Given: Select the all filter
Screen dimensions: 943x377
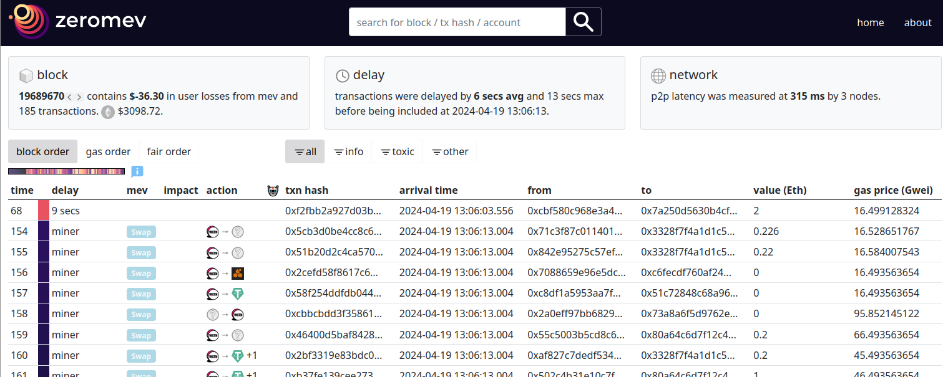Looking at the screenshot, I should (305, 151).
